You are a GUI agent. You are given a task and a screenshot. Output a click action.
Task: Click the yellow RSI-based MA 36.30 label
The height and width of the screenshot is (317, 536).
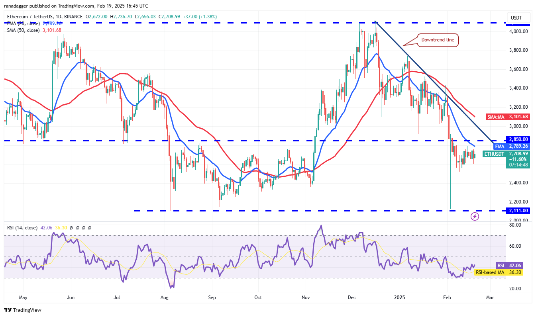pos(497,272)
